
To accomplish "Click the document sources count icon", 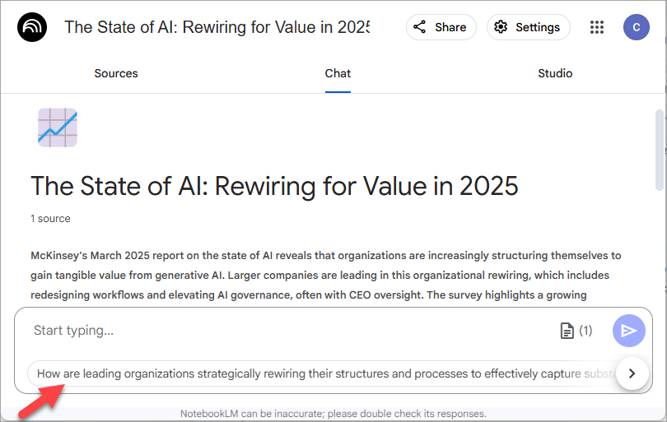I will [x=576, y=331].
